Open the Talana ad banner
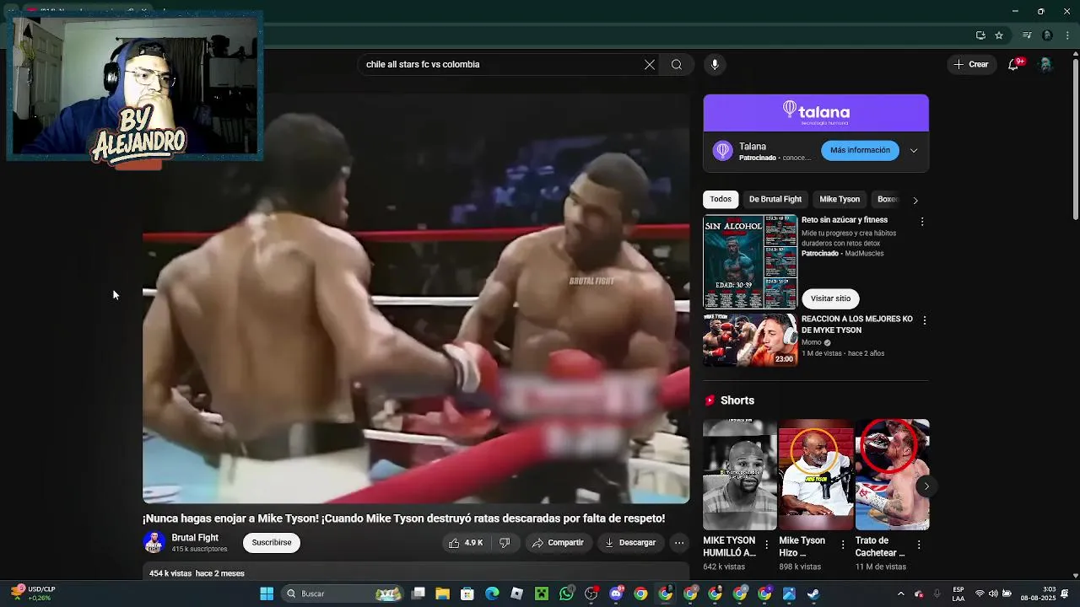Viewport: 1080px width, 607px height. 816,113
